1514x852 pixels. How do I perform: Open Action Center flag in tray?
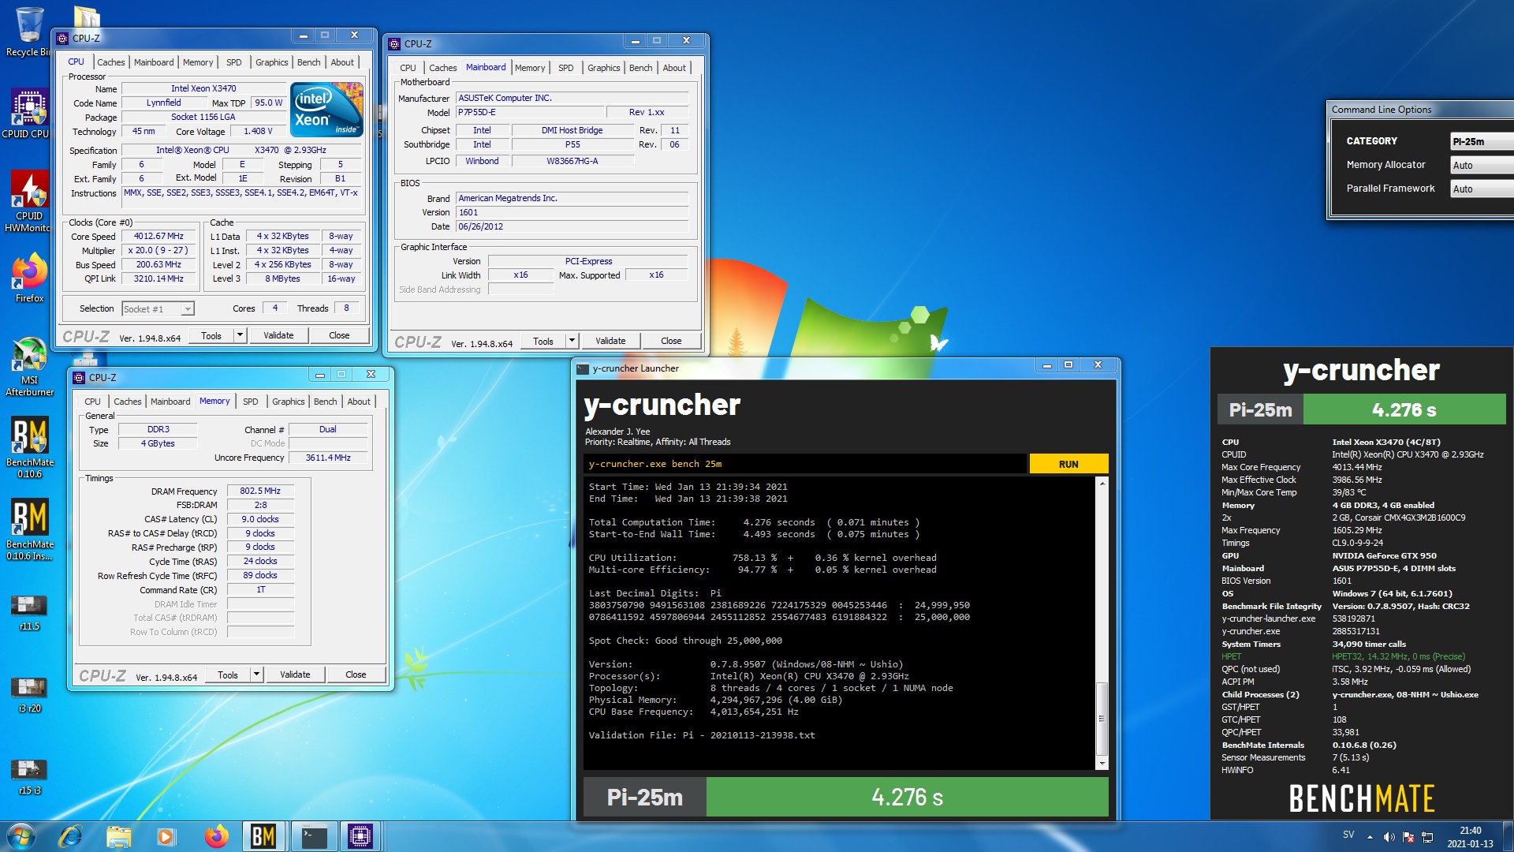pos(1408,837)
